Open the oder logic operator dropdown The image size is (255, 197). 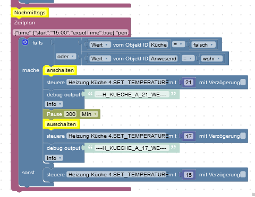66,57
